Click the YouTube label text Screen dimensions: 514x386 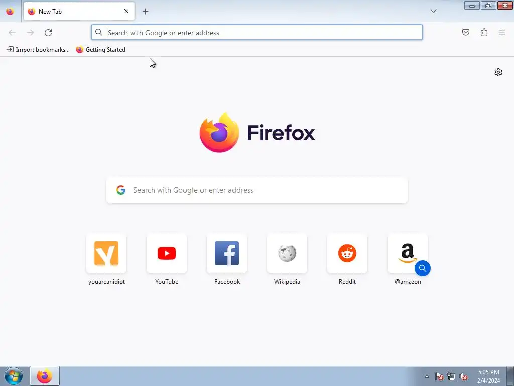(167, 282)
